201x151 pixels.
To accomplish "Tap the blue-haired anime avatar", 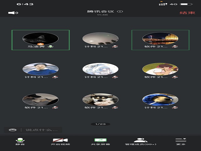I will (100, 69).
